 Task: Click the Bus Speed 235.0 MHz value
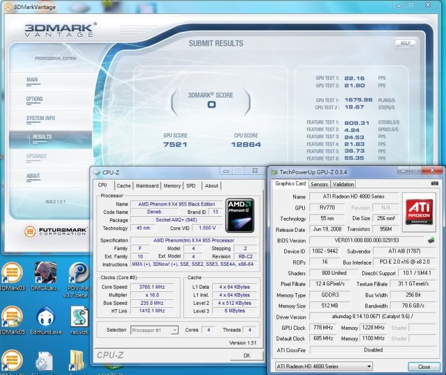[x=152, y=303]
